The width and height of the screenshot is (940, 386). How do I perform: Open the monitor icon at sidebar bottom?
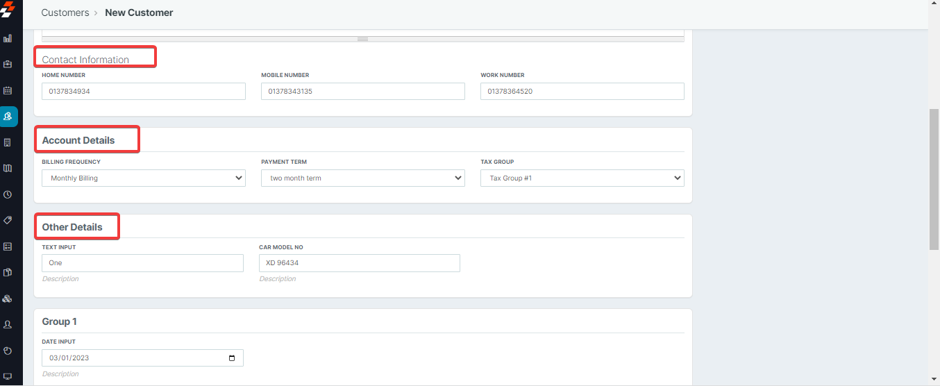click(8, 376)
